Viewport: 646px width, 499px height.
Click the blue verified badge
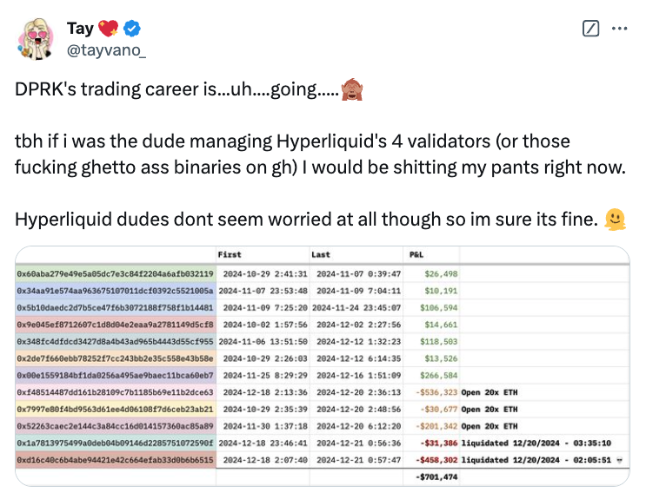coord(132,29)
